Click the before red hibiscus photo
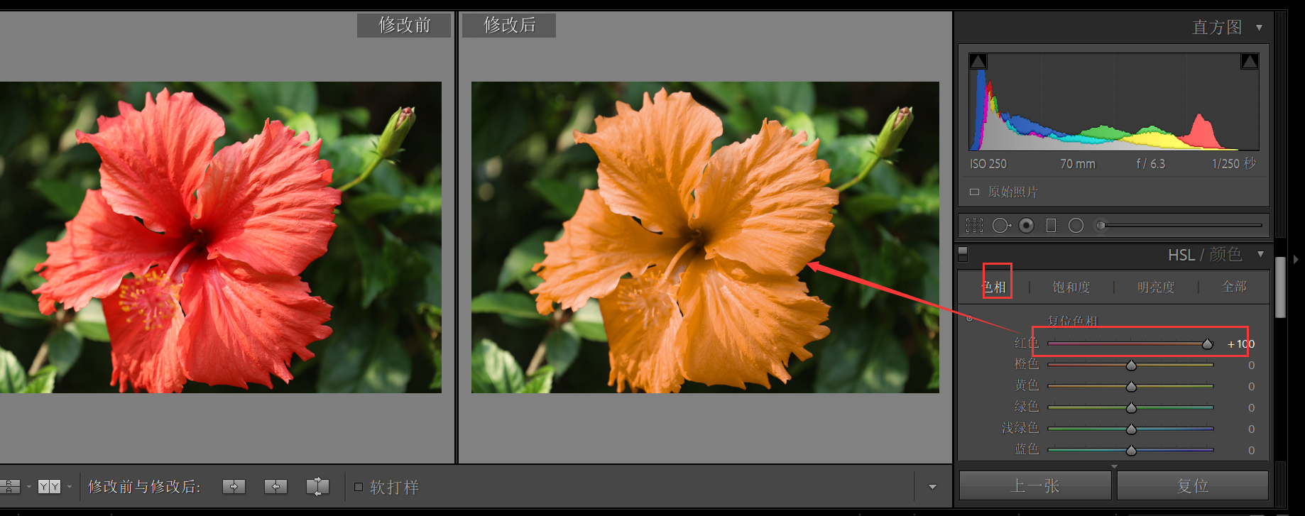The width and height of the screenshot is (1305, 516). 221,237
